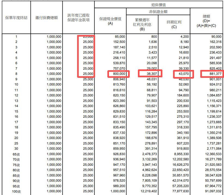Select the 該年度已提取保證年金款項 header cell
This screenshot has height=195, width=224.
coord(78,18)
